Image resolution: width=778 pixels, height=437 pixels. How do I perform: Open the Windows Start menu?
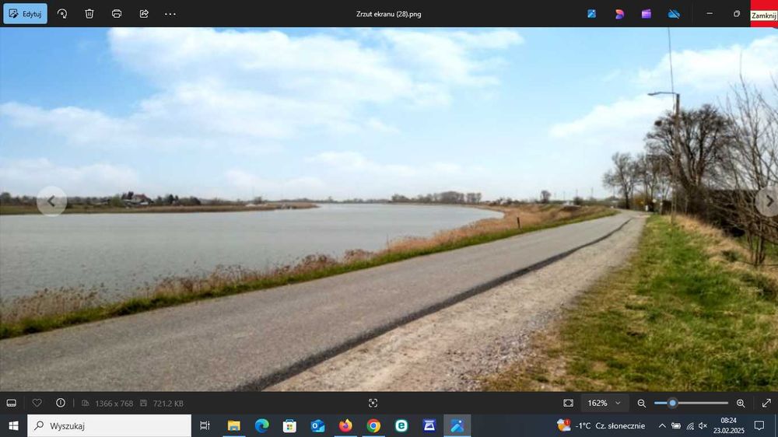point(13,425)
